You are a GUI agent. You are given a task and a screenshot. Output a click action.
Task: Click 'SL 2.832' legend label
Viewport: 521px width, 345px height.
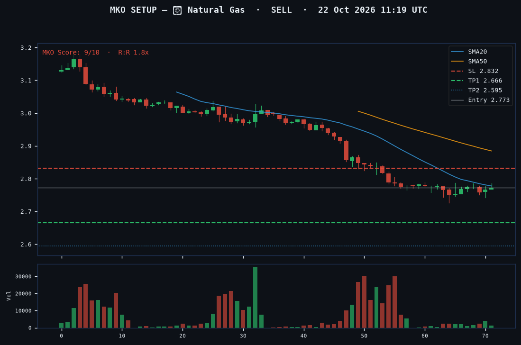coord(483,71)
